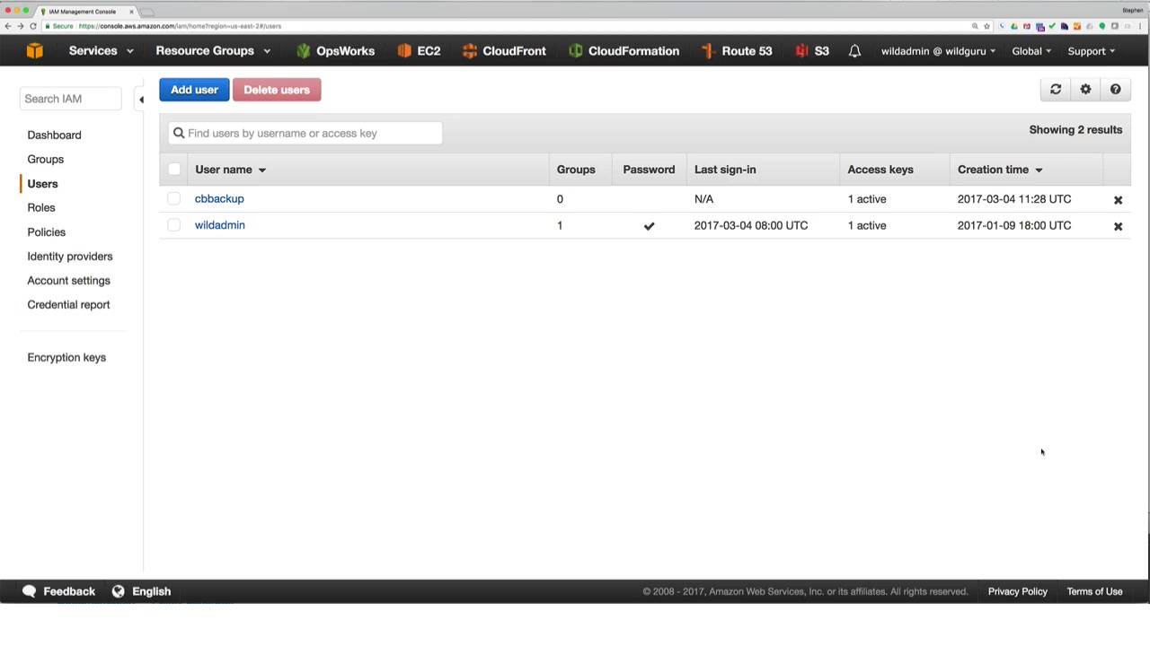Reload the browser page

[x=33, y=26]
